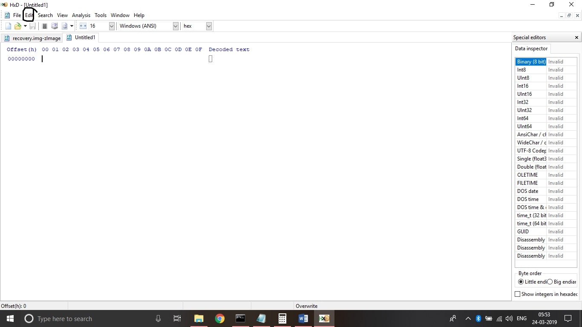Launch Calculator from the taskbar
Image resolution: width=582 pixels, height=327 pixels.
click(x=282, y=318)
